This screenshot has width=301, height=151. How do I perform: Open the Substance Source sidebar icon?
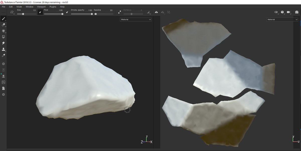(x=3, y=64)
